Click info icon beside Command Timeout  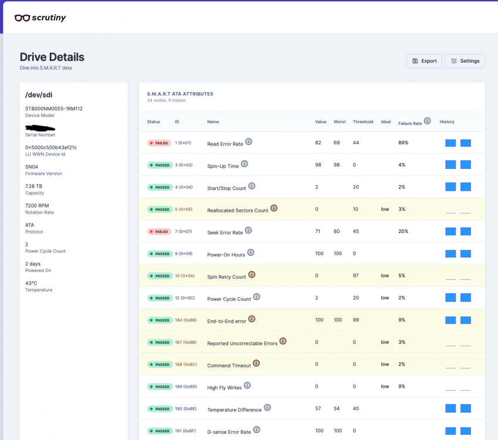click(x=256, y=363)
